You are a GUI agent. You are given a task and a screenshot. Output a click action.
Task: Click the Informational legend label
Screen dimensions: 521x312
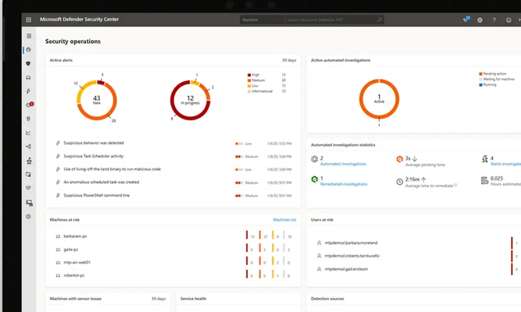point(262,91)
